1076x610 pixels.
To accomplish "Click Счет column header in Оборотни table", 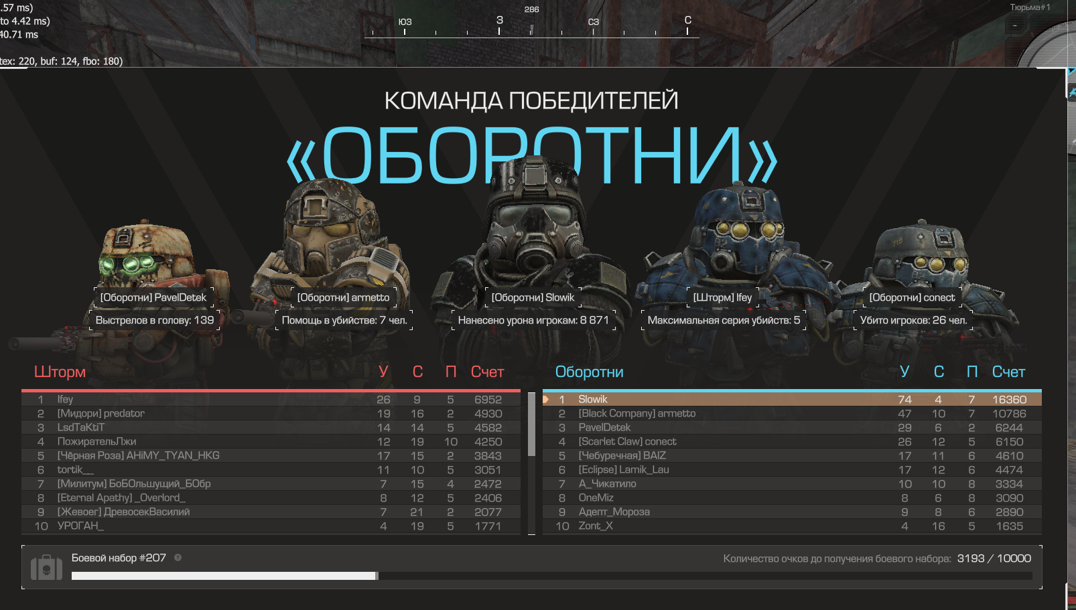I will [x=1008, y=372].
